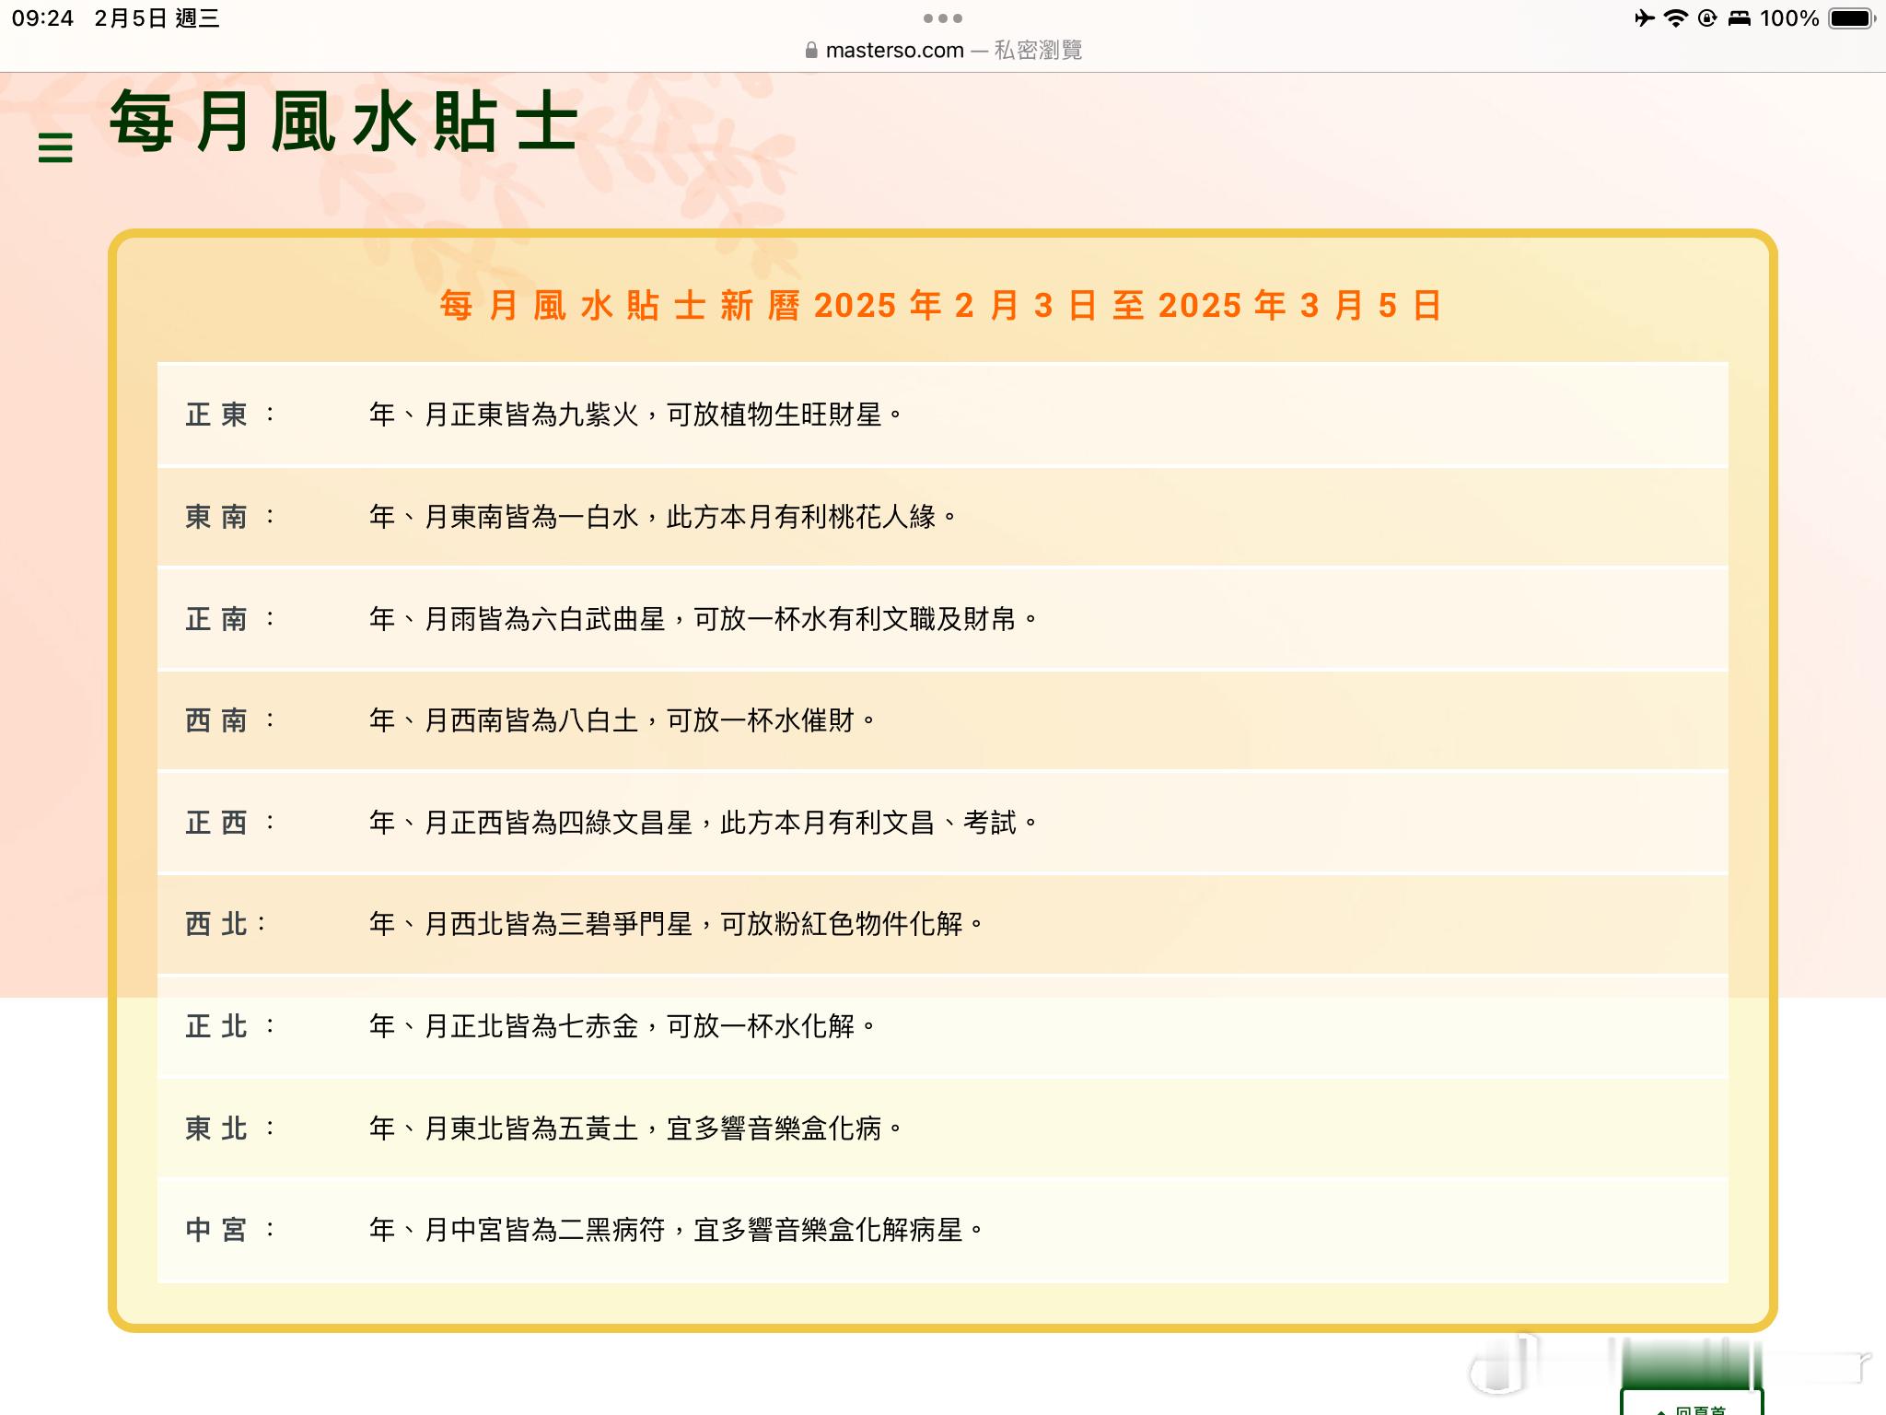1886x1415 pixels.
Task: Select the 正東 row label
Action: pyautogui.click(x=230, y=415)
